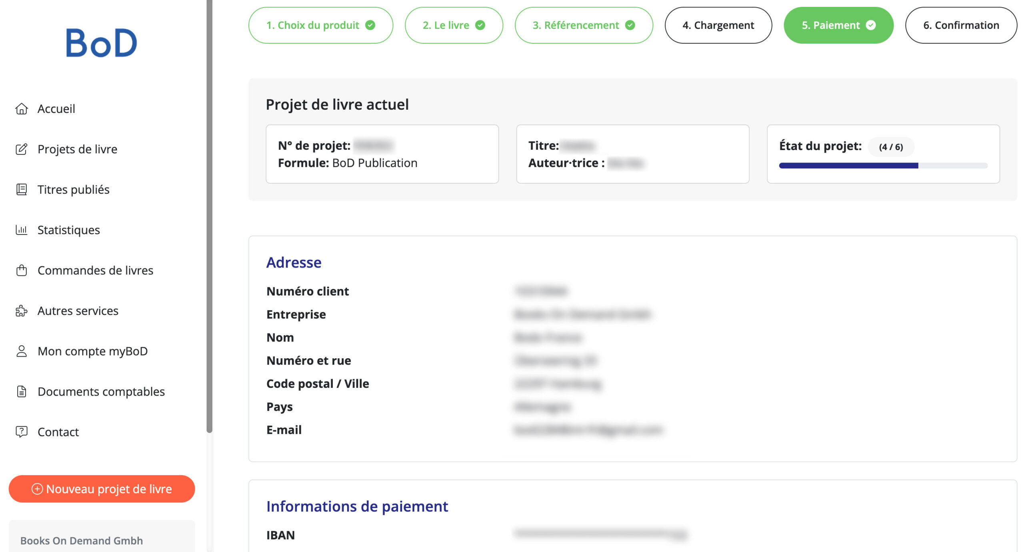Open Autres services section
1024x552 pixels.
[78, 311]
